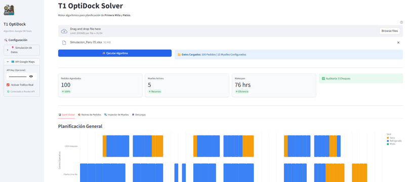
Task: Click the magnifier icon on Inspector de Muelles tab
Action: pos(105,115)
